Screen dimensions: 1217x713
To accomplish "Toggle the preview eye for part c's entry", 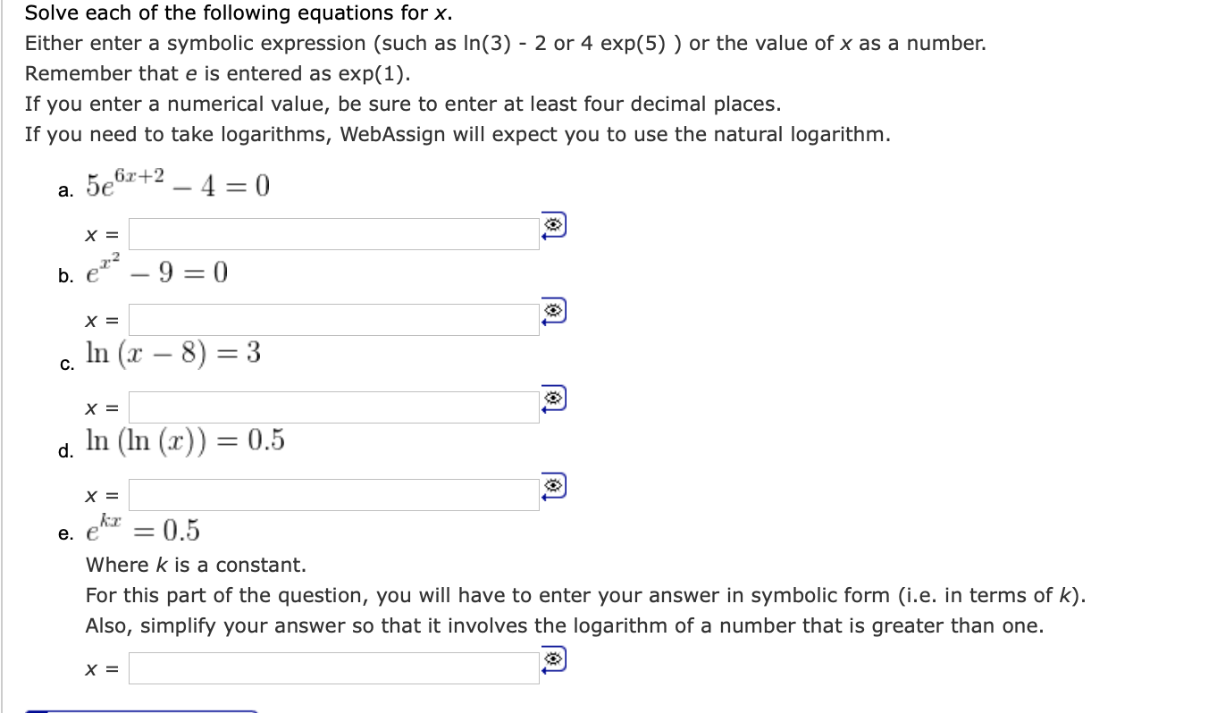I will pos(555,397).
